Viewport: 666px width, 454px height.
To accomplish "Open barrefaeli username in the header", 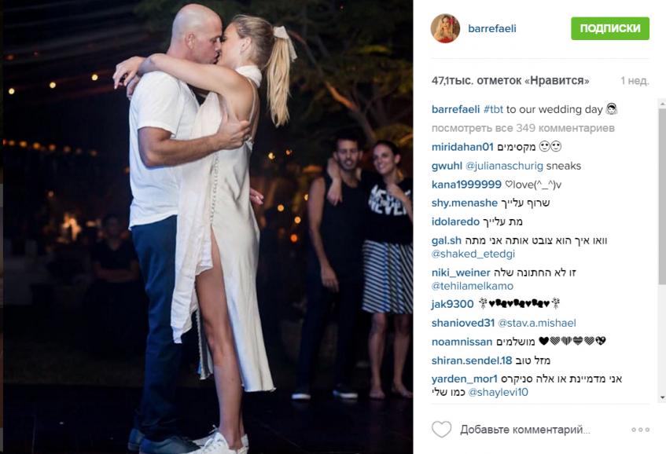I will coord(492,28).
